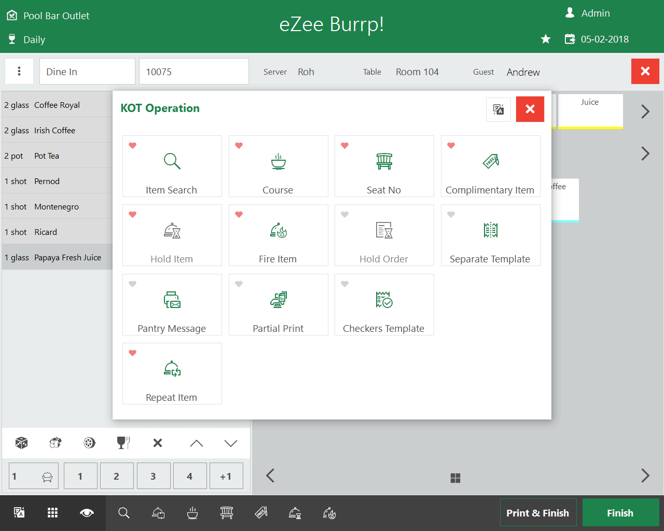Open the Dine In order type field
The width and height of the screenshot is (664, 531).
click(x=87, y=72)
